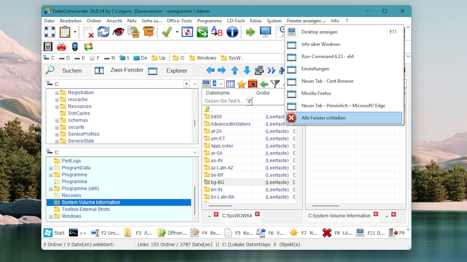Screen dimensions: 467x262
Task: Click the red-blue AB rename icon
Action: tap(216, 32)
